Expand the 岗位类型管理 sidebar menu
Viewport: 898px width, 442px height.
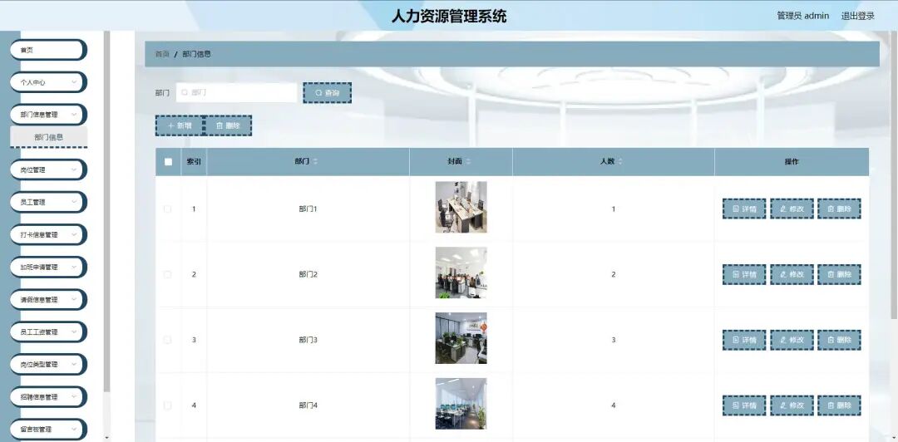[48, 365]
